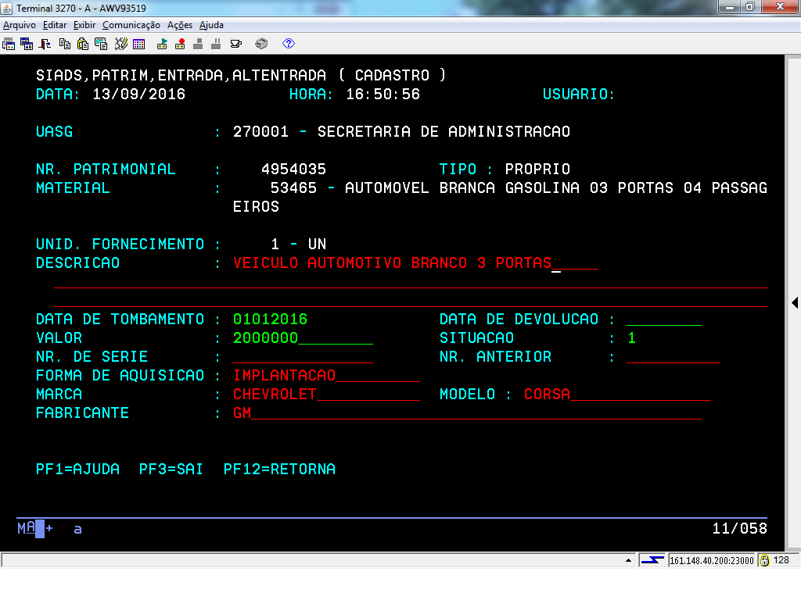The height and width of the screenshot is (600, 801).
Task: Click the printer icon in toolbar
Action: click(x=261, y=44)
